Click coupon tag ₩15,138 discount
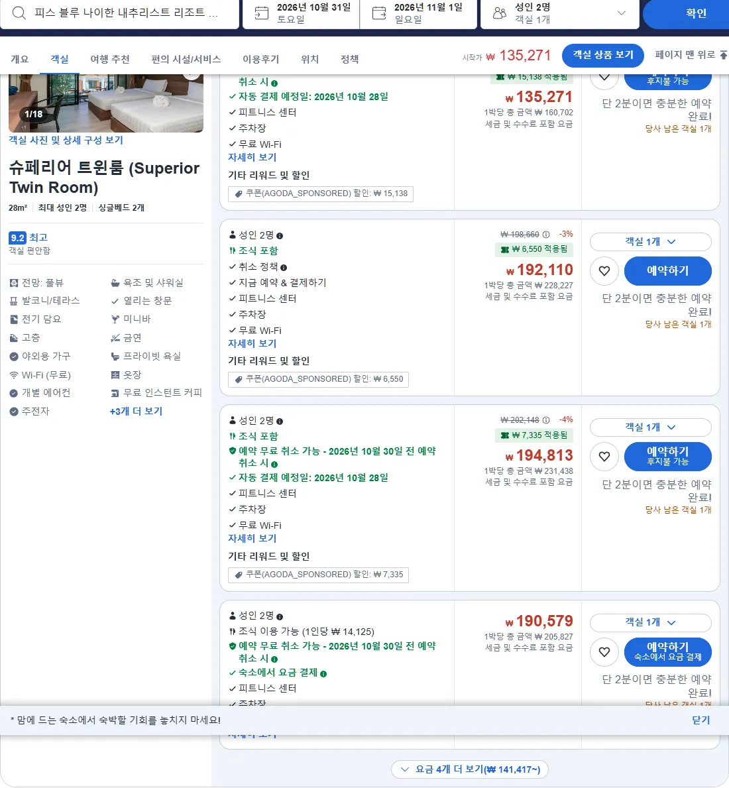Image resolution: width=729 pixels, height=788 pixels. click(x=321, y=194)
